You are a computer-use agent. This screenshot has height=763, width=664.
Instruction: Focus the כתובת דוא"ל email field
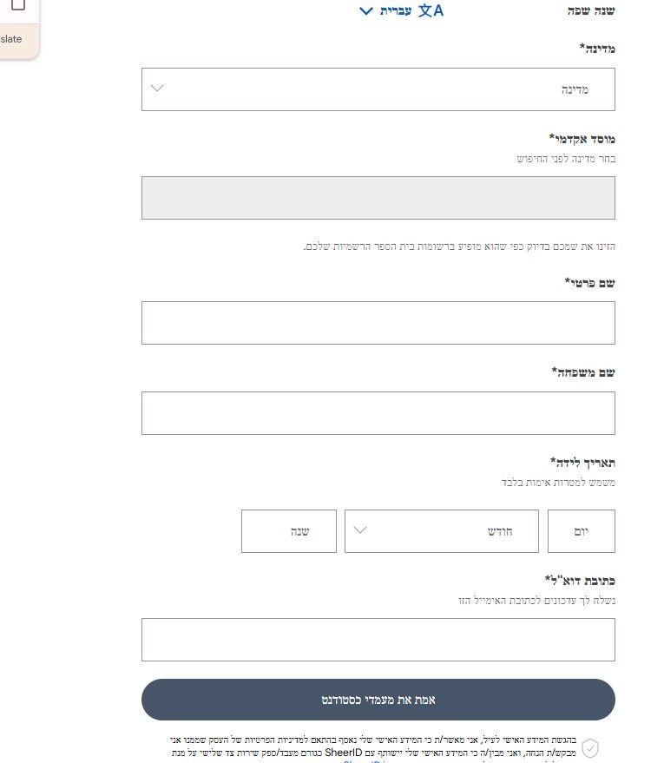pos(378,640)
